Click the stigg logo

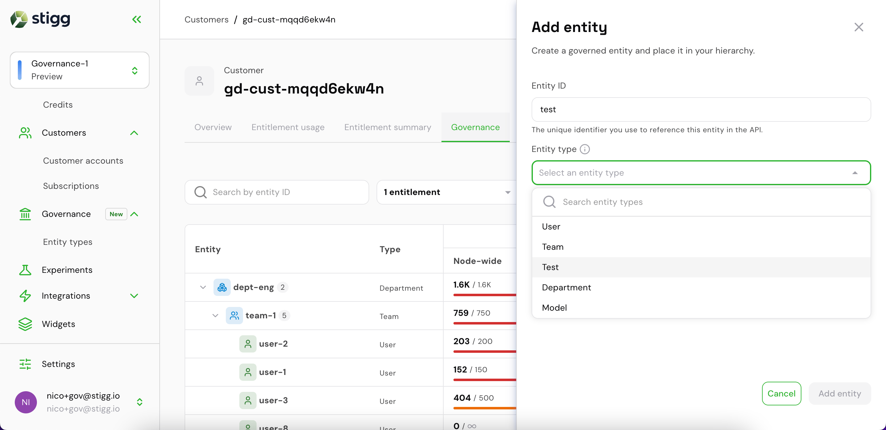click(40, 19)
